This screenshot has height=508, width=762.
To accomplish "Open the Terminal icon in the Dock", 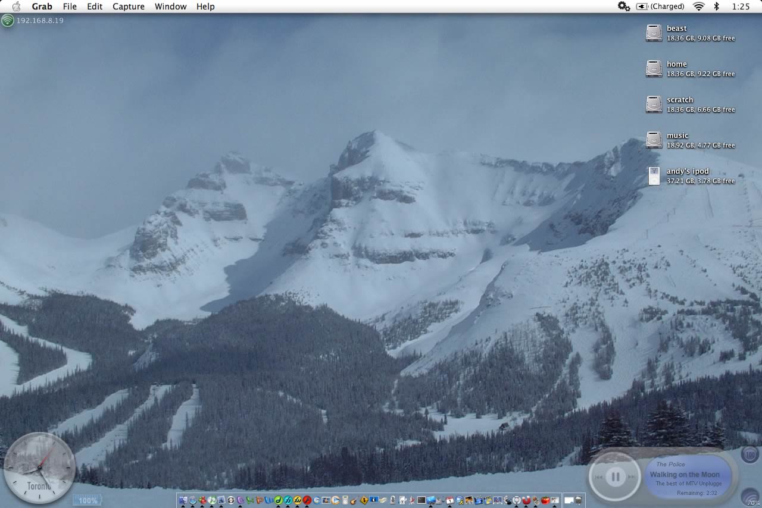I will (x=421, y=500).
